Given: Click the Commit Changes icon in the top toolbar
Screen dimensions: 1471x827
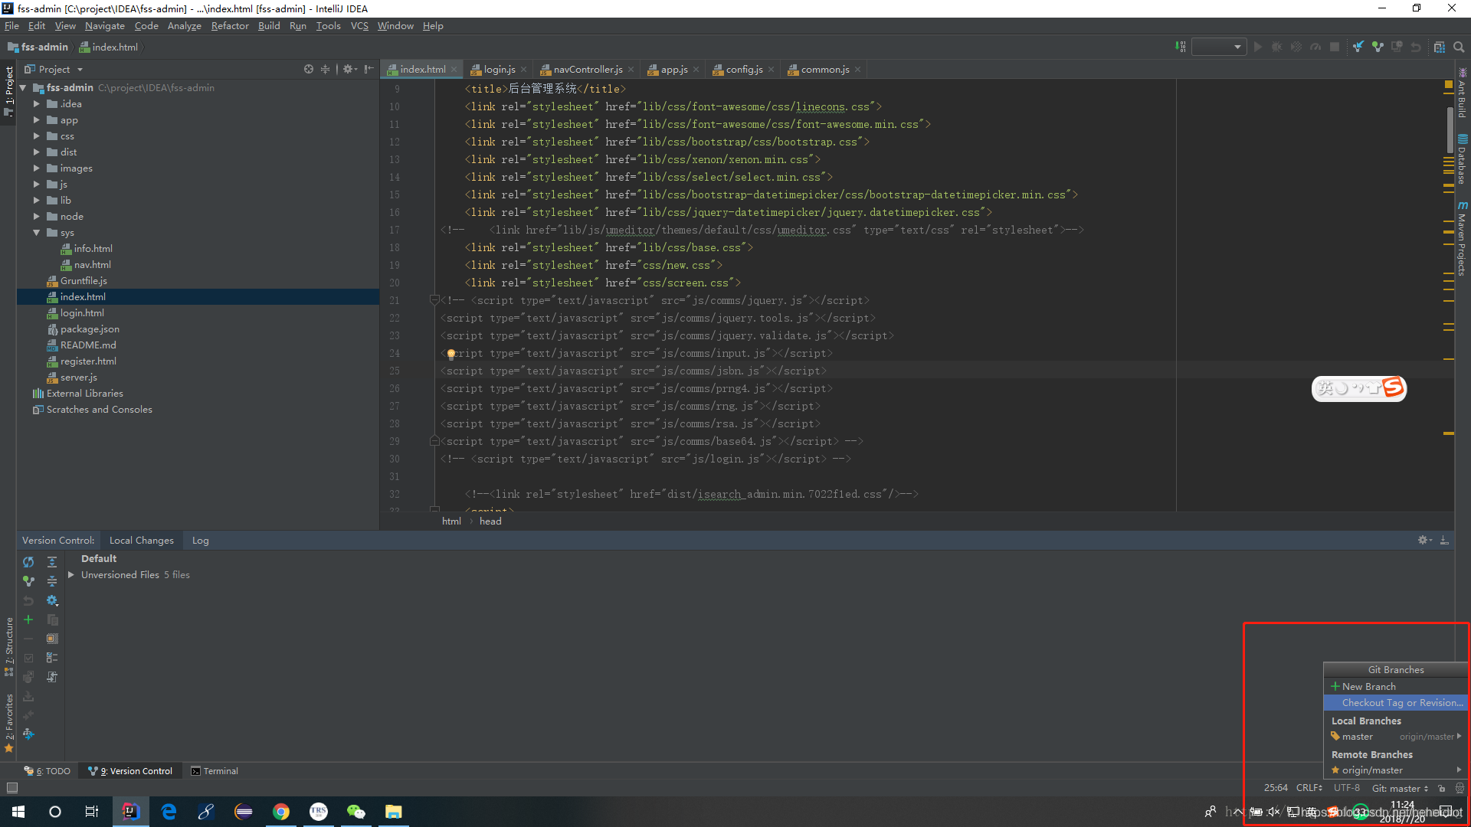Looking at the screenshot, I should tap(1378, 47).
